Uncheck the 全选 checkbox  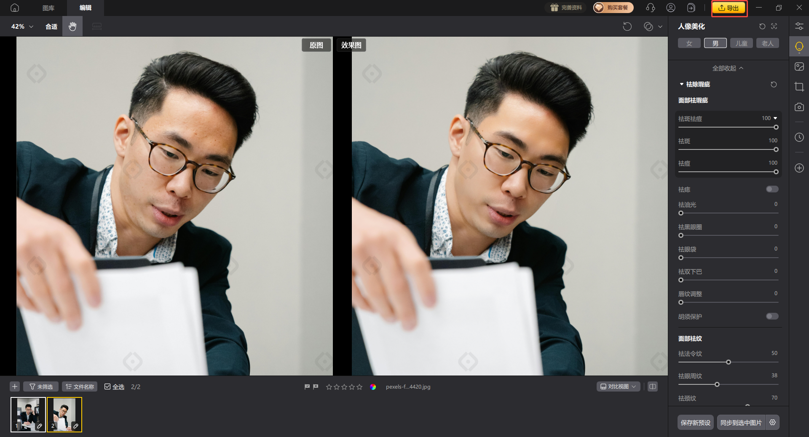click(x=108, y=386)
